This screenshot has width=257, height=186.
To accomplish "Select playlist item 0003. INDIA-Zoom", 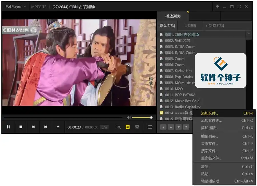I will click(x=202, y=47).
